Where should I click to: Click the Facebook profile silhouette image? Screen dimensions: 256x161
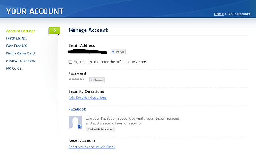pyautogui.click(x=75, y=122)
